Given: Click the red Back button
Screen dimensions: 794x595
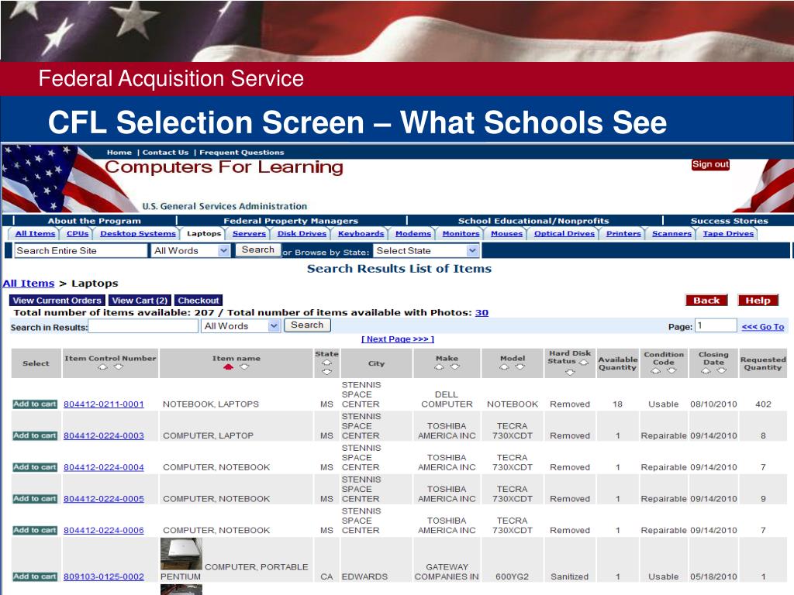Looking at the screenshot, I should 706,301.
